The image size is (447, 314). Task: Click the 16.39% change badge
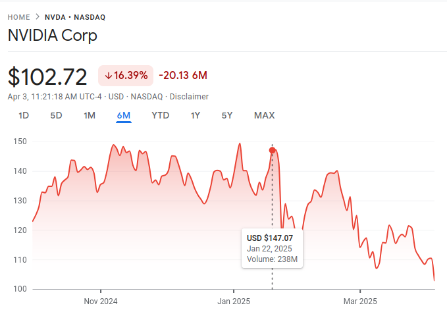(x=126, y=76)
